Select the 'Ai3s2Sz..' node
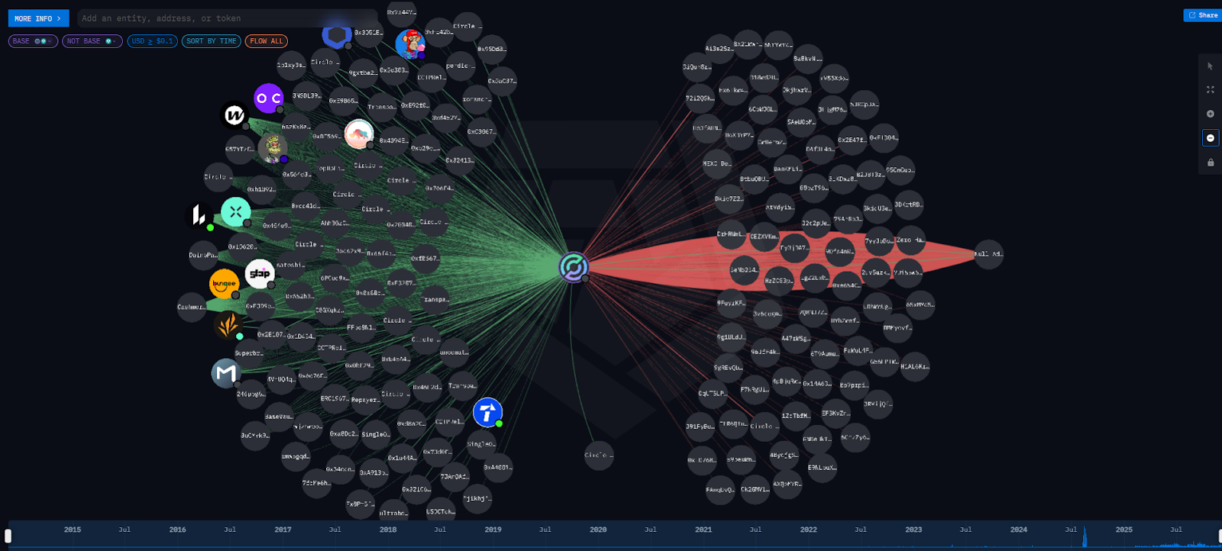This screenshot has width=1222, height=551. pos(719,48)
